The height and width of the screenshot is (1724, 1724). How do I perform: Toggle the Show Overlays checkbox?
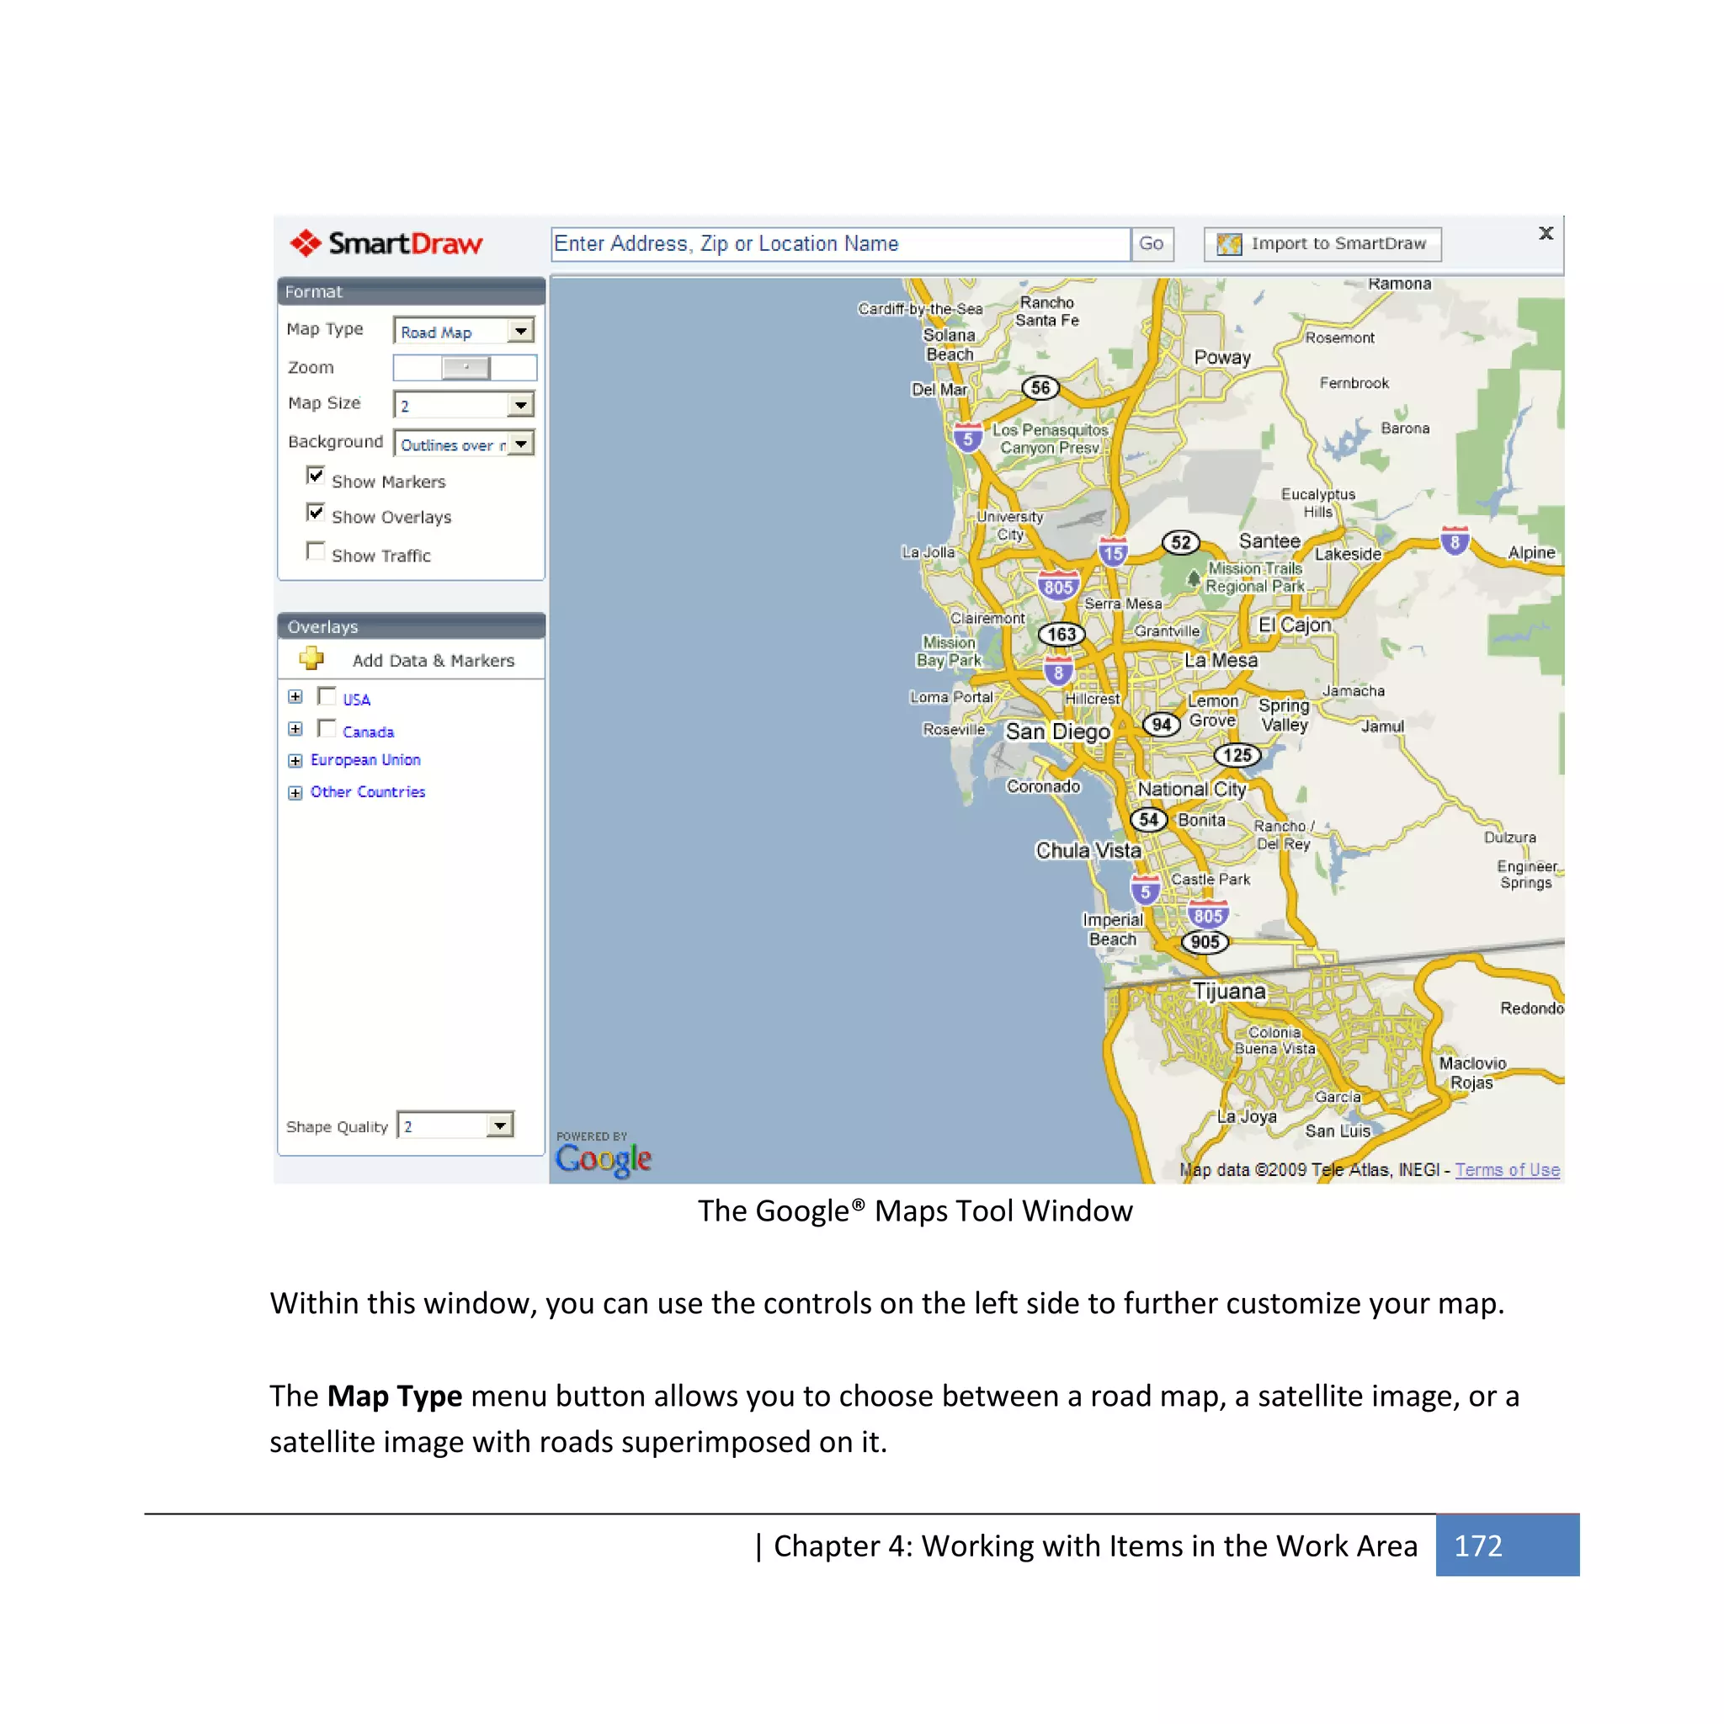pos(315,512)
